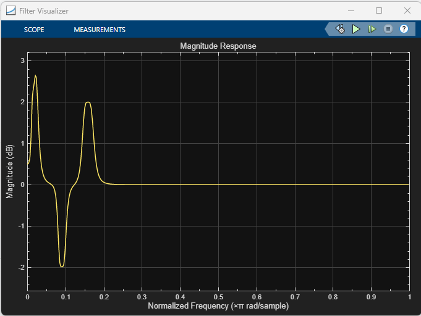Click the Magnitude Response plot title
The image size is (421, 316).
click(218, 46)
